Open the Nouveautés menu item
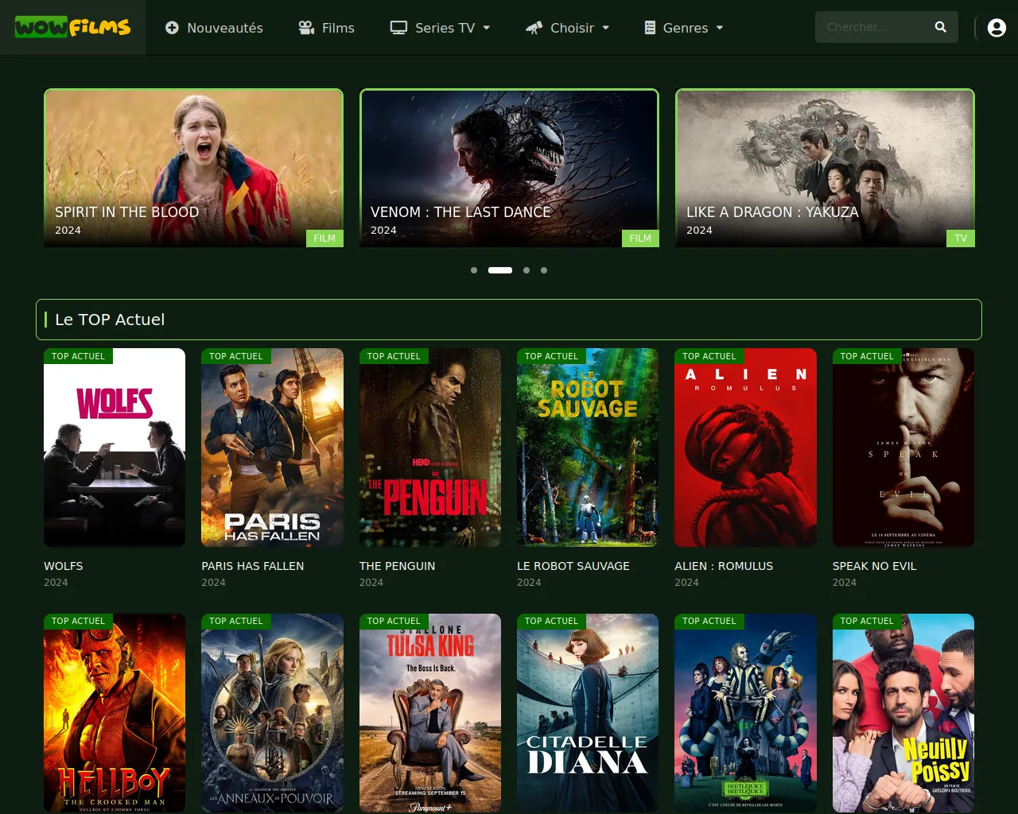 214,28
